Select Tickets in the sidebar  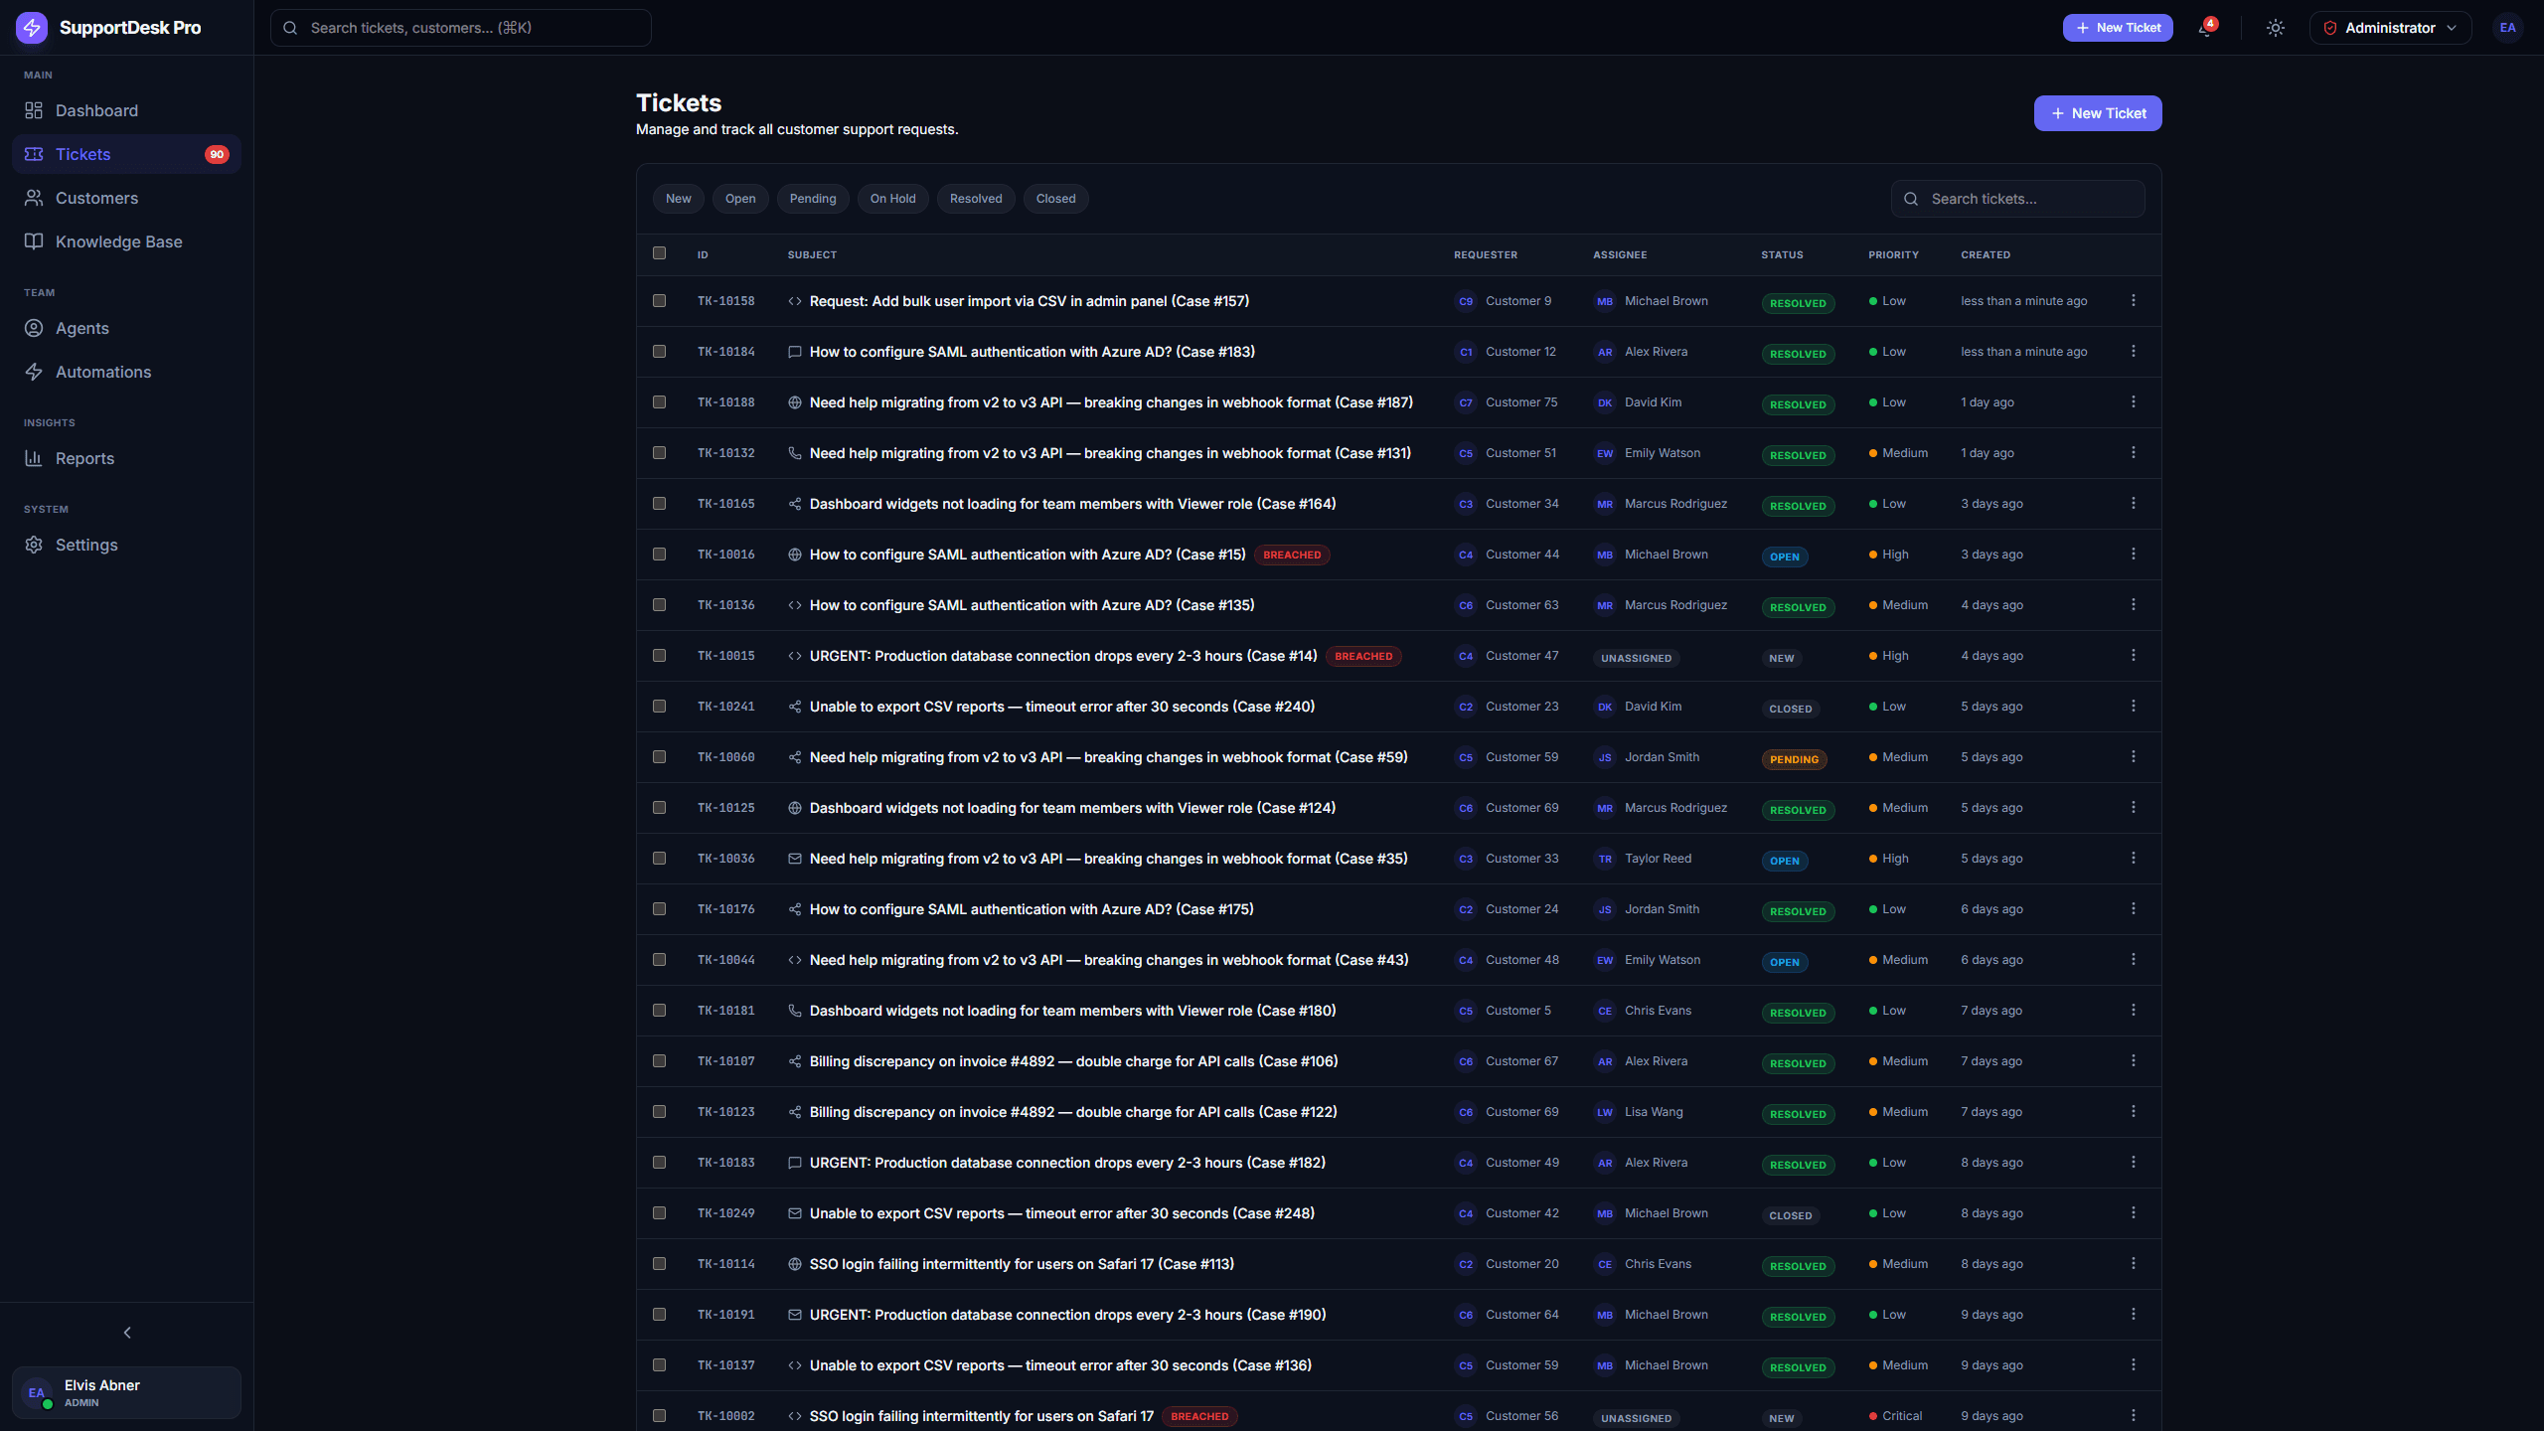pyautogui.click(x=126, y=154)
